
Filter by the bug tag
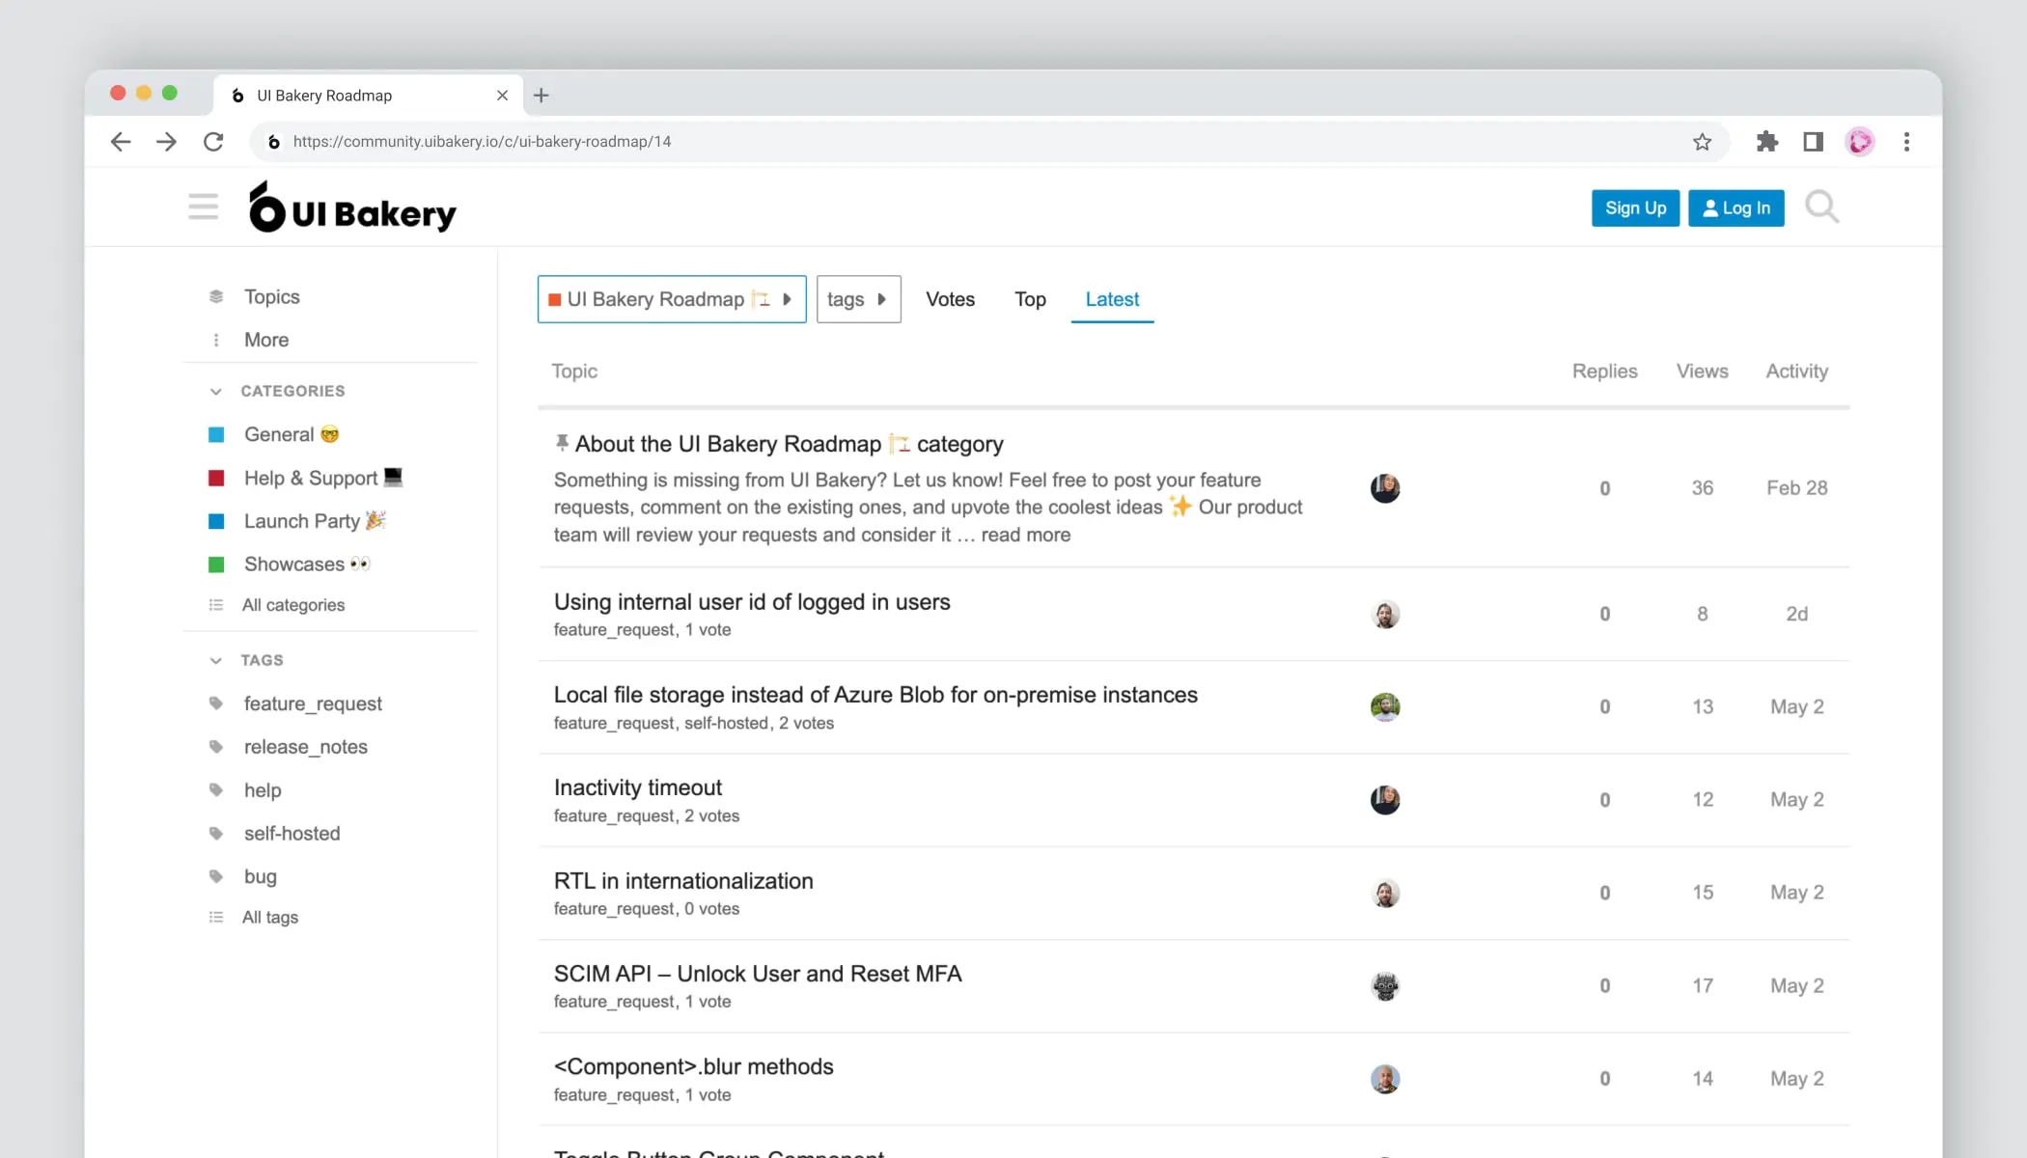pyautogui.click(x=260, y=876)
